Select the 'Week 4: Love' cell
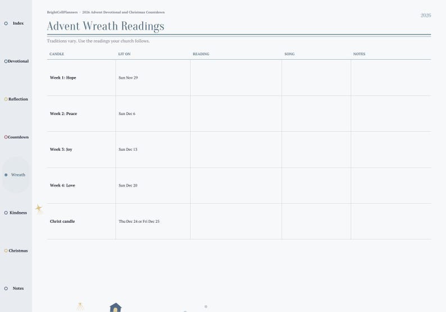The height and width of the screenshot is (312, 446). point(81,186)
